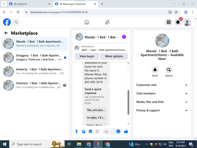This screenshot has height=148, width=197.
Task: Click the browser reload icon
Action: coord(18,12)
